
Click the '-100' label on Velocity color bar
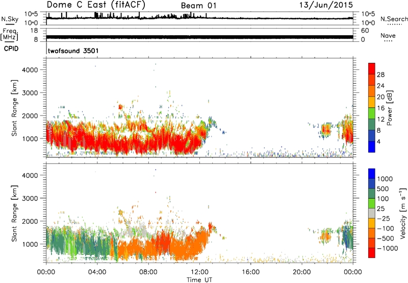tap(386, 228)
